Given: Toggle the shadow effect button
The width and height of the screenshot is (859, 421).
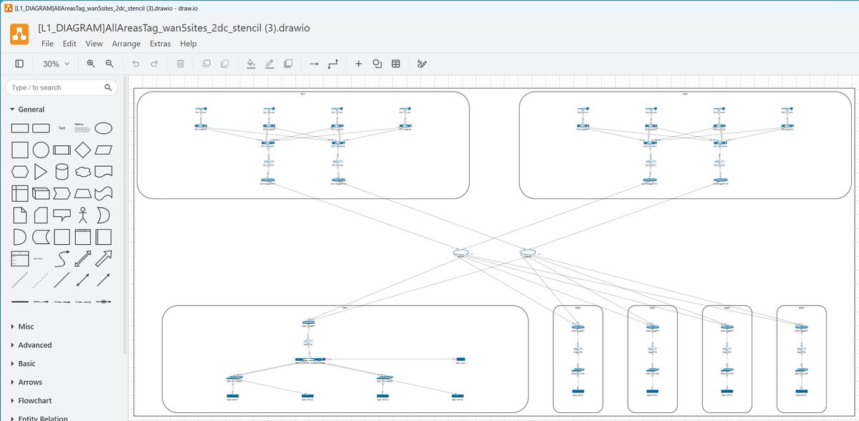Looking at the screenshot, I should click(288, 64).
